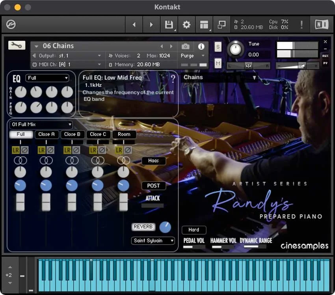
Task: Click the exclamation warning icon
Action: coord(301,25)
